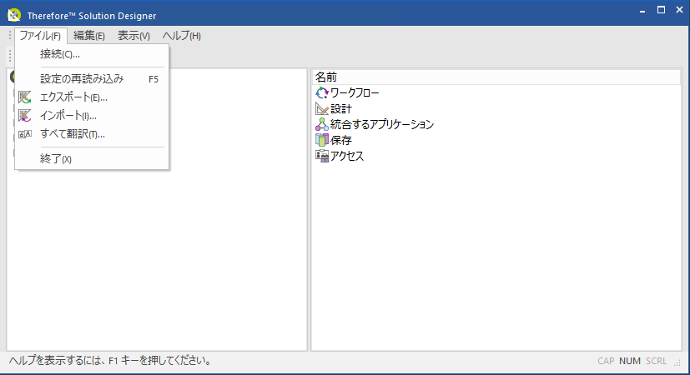
Task: Click the 保存 storage icon
Action: [x=322, y=140]
